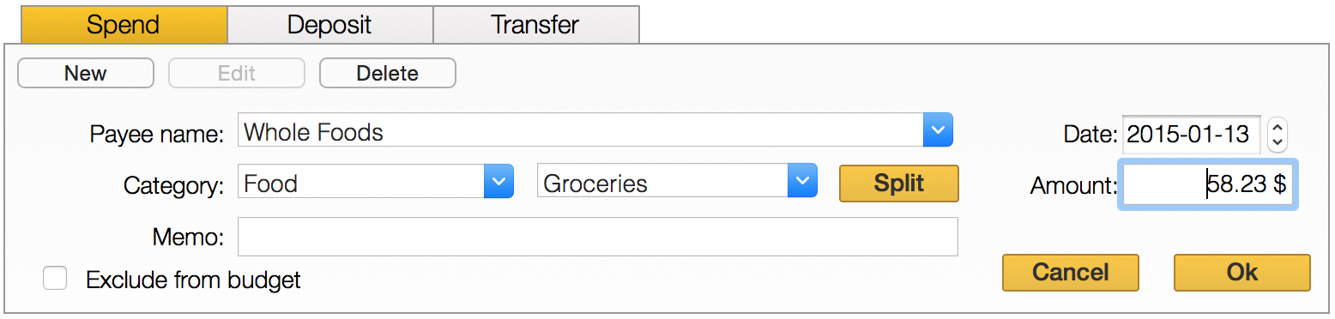Focus the Memo text field
The width and height of the screenshot is (1335, 319).
(x=598, y=237)
